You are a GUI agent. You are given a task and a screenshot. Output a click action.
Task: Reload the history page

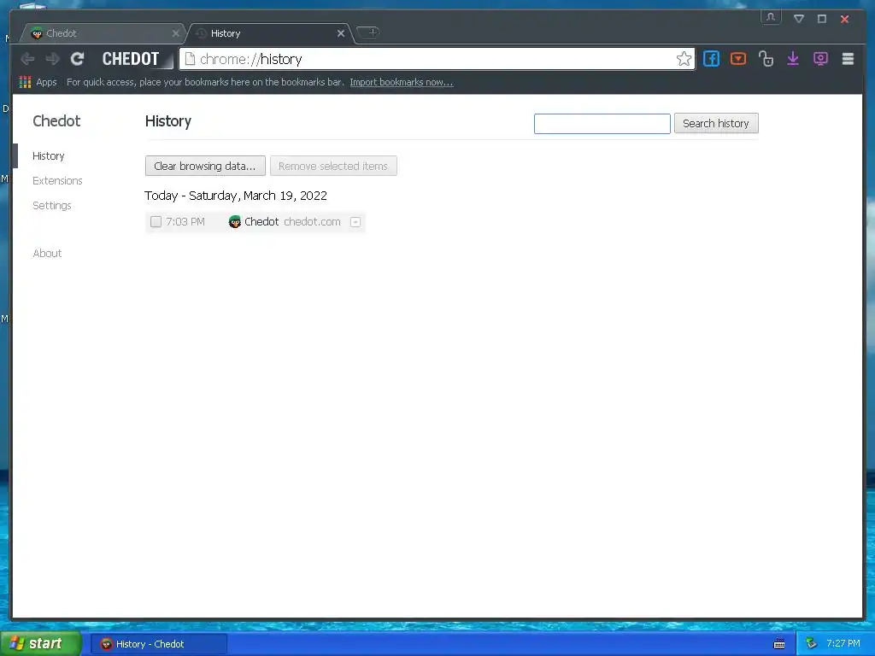point(77,59)
